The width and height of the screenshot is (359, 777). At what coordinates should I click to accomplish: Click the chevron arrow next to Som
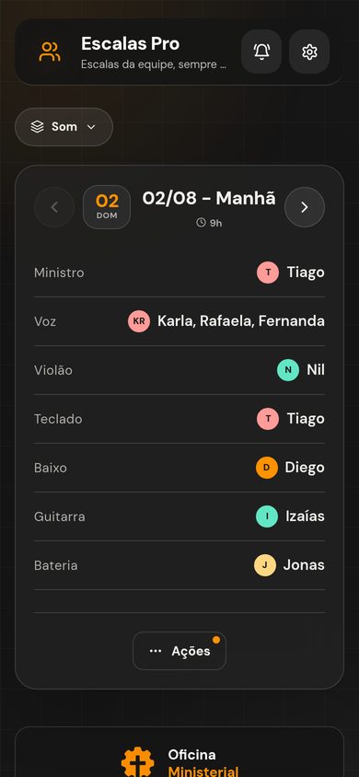[91, 127]
